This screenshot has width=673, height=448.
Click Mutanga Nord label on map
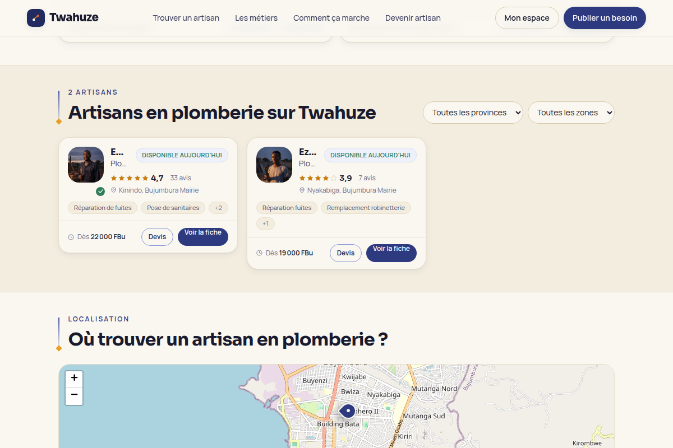click(x=434, y=389)
